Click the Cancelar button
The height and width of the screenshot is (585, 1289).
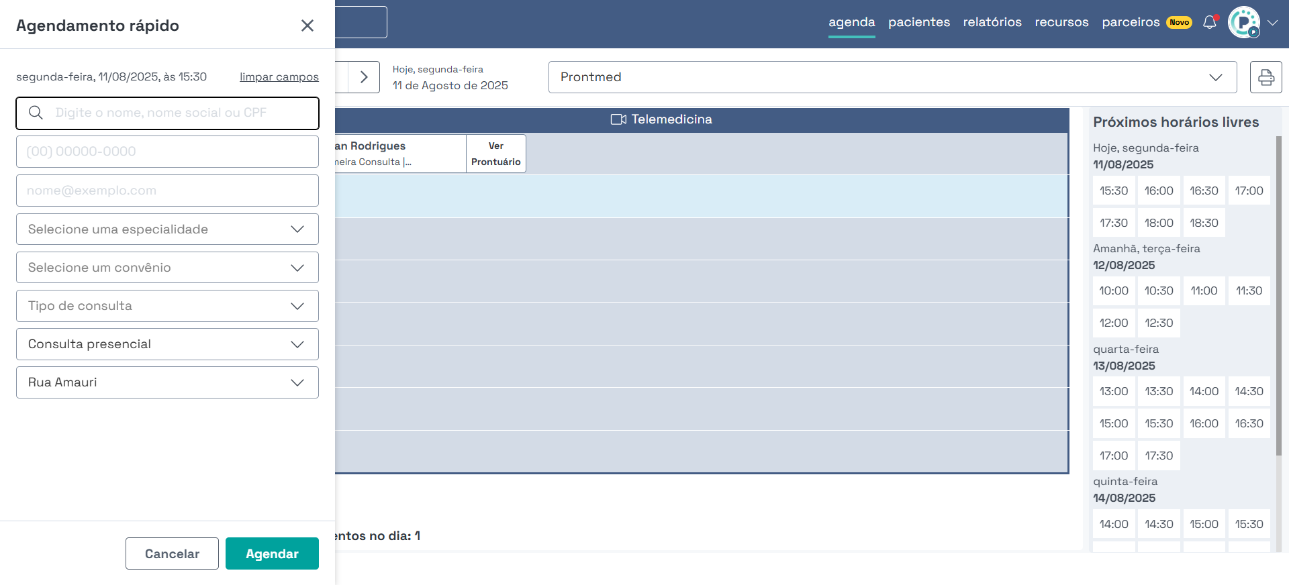[172, 553]
